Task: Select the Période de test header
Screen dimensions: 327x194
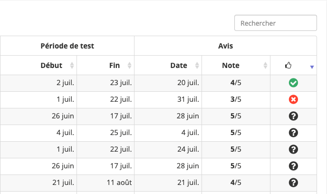Action: point(67,46)
